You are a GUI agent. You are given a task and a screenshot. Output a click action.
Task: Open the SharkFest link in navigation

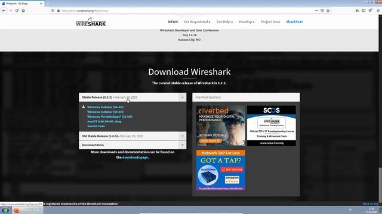click(294, 21)
